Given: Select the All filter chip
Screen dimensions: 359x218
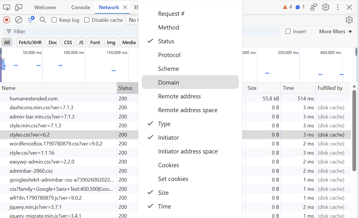Looking at the screenshot, I should (7, 42).
